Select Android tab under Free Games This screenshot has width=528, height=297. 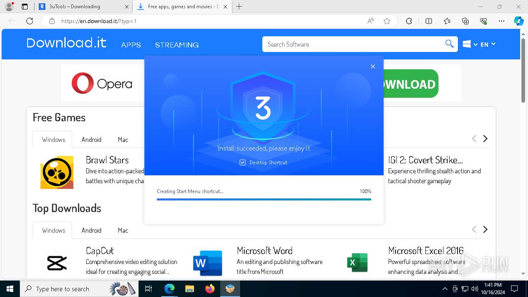[x=92, y=139]
